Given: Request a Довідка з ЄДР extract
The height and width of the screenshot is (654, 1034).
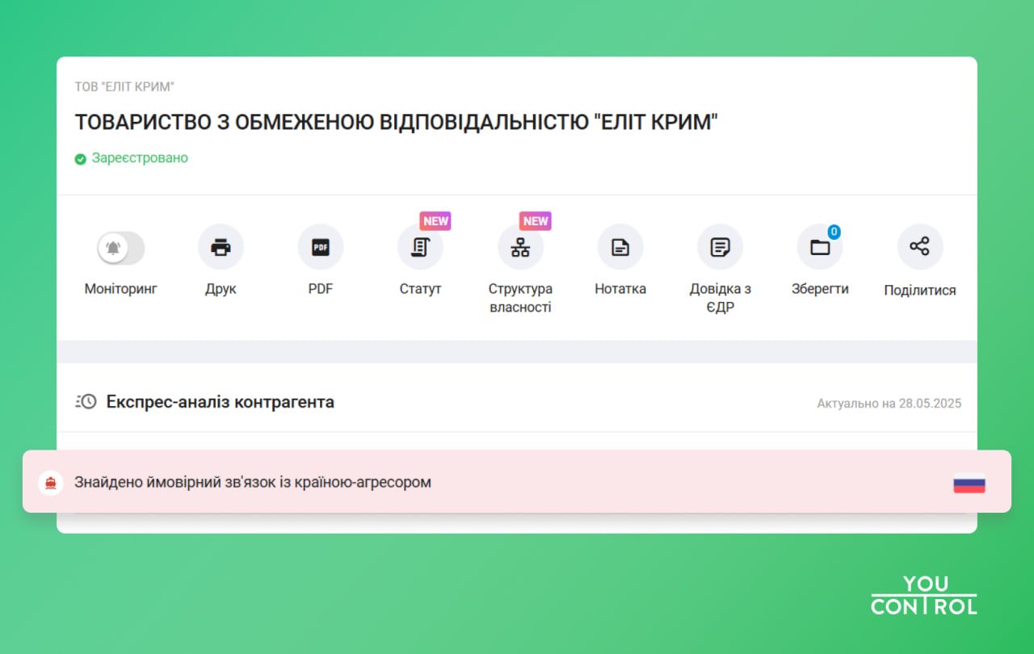Looking at the screenshot, I should coord(720,246).
